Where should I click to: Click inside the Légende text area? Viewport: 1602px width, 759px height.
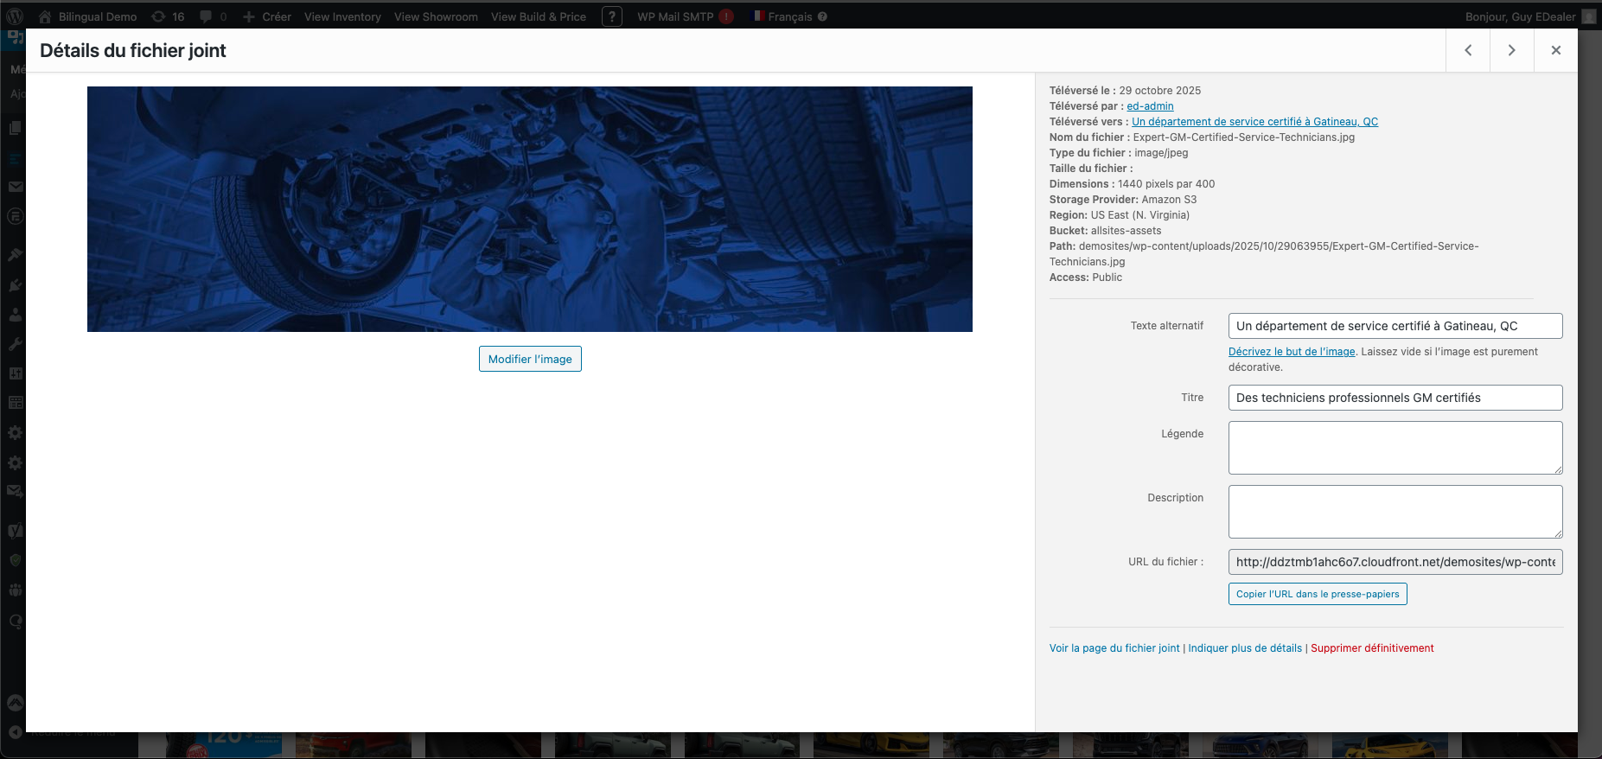click(x=1395, y=448)
